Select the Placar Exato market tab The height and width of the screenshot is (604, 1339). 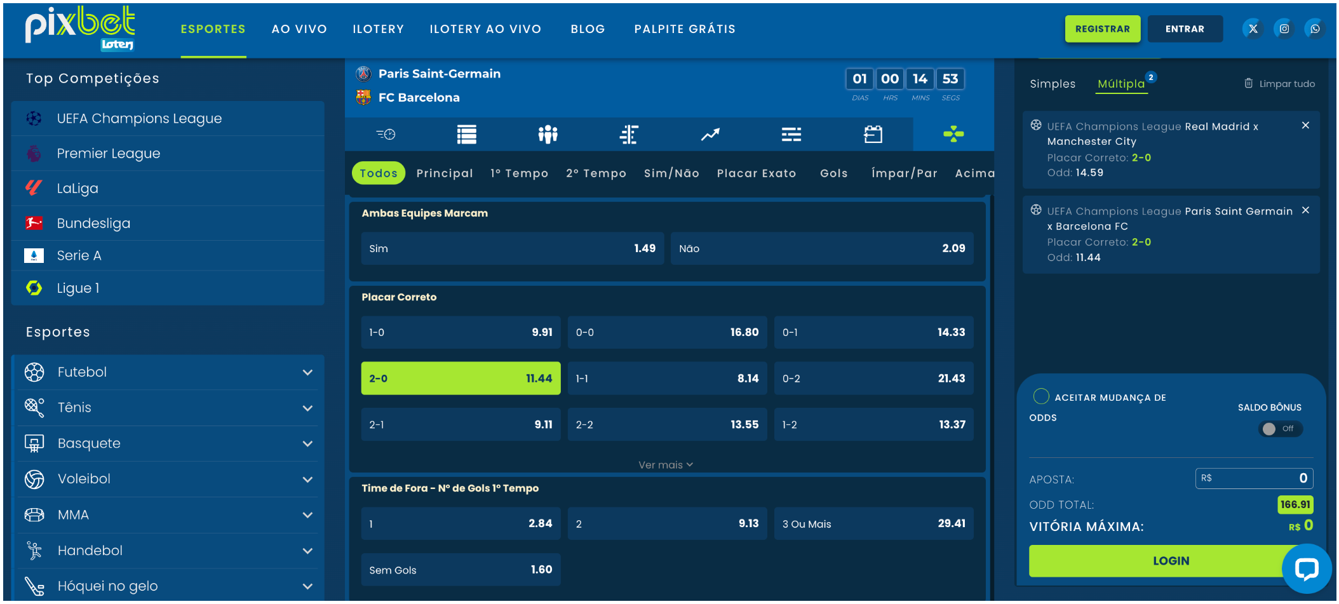pos(757,173)
